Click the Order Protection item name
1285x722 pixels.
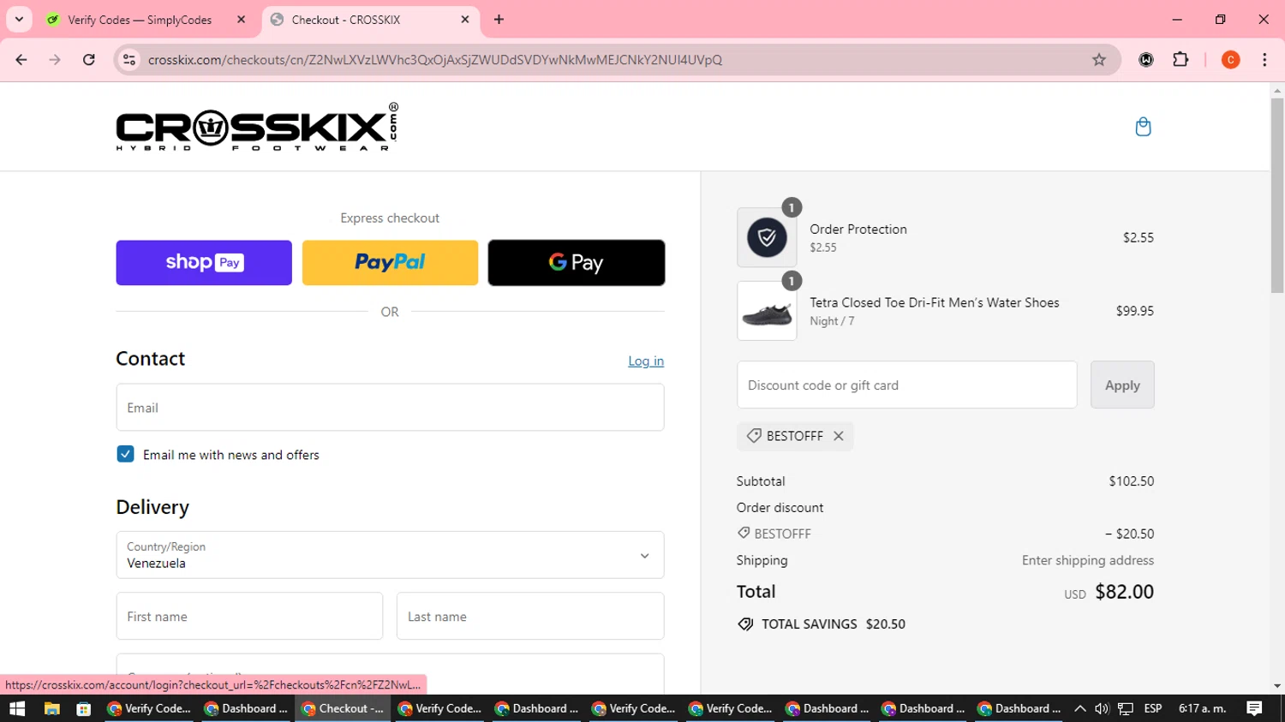point(858,229)
